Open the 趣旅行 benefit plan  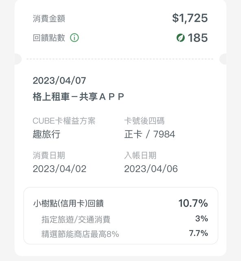[46, 134]
